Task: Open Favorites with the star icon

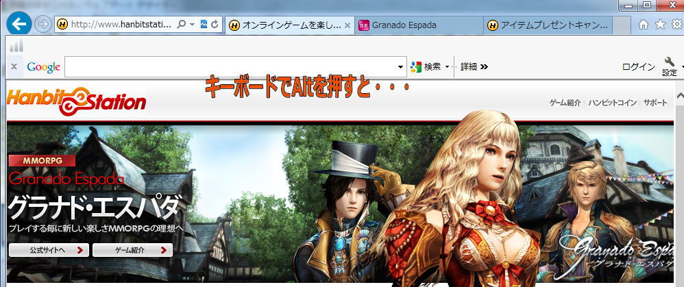Action: [x=660, y=25]
